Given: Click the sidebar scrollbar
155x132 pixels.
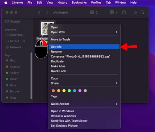Looking at the screenshot, I should pyautogui.click(x=31, y=76).
